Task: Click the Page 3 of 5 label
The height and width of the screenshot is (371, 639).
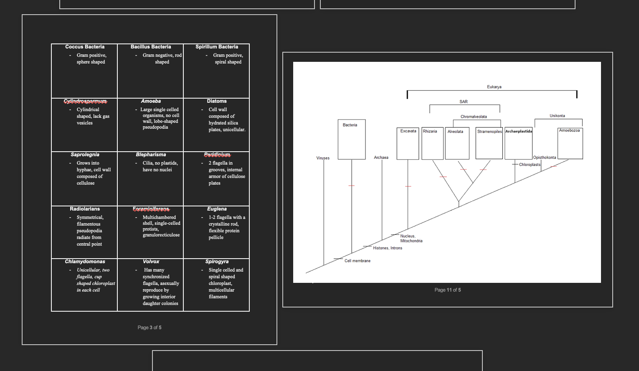Action: click(x=150, y=327)
